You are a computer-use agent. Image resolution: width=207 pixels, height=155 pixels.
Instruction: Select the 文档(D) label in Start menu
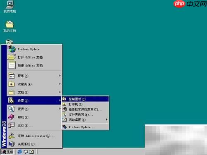point(23,92)
